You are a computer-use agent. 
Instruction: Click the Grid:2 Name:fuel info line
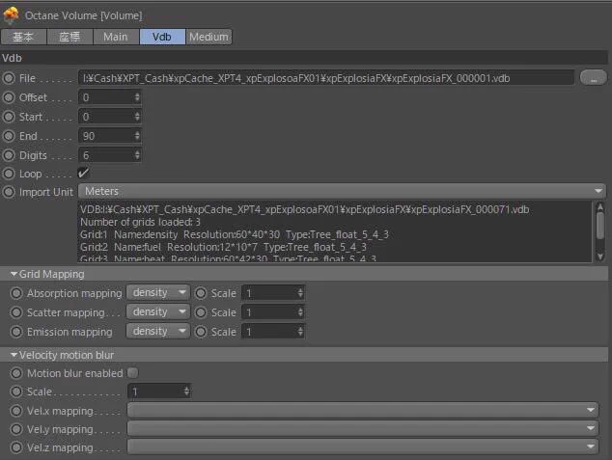(x=223, y=247)
